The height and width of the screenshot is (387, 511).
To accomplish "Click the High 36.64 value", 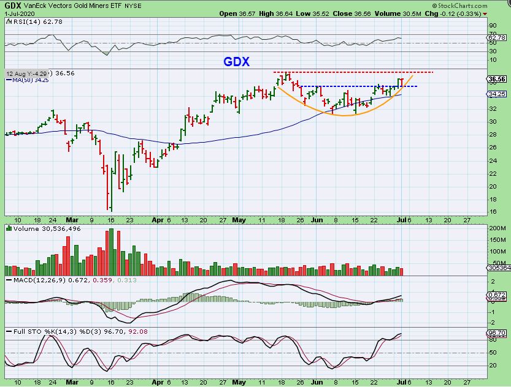I will pos(275,13).
